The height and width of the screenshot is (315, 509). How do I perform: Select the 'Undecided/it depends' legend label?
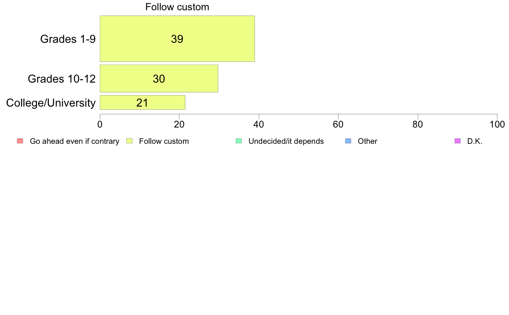coord(286,141)
